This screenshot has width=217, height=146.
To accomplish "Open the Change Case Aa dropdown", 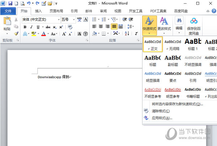I will 54,34.
